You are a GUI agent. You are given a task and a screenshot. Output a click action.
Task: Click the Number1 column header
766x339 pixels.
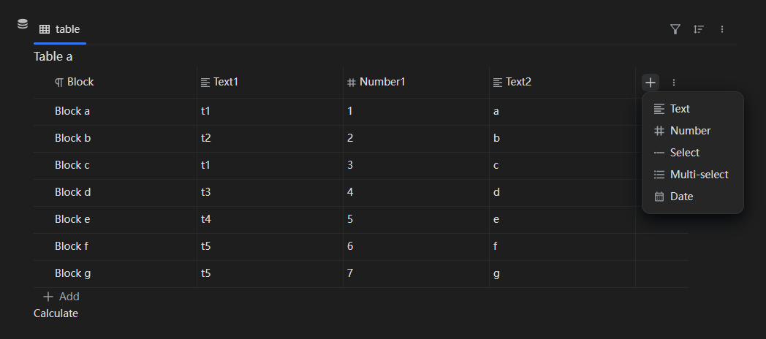(382, 82)
